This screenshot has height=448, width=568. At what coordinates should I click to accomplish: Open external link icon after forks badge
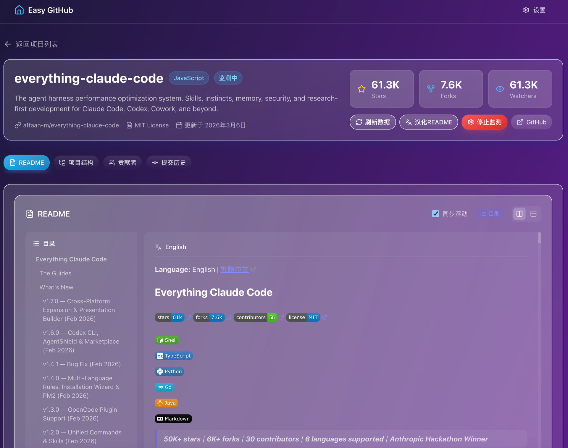point(229,317)
